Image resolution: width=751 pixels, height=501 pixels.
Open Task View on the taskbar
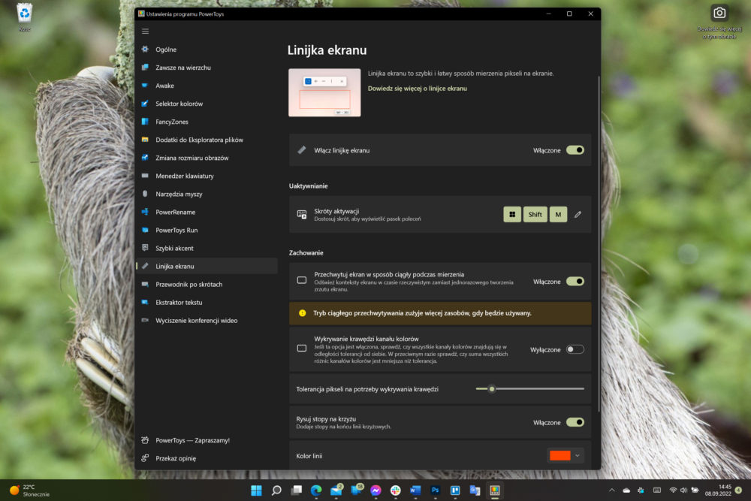[297, 490]
